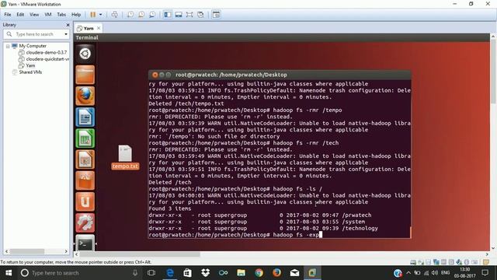Open the Mail app from taskbar
The image size is (497, 280).
tap(294, 273)
